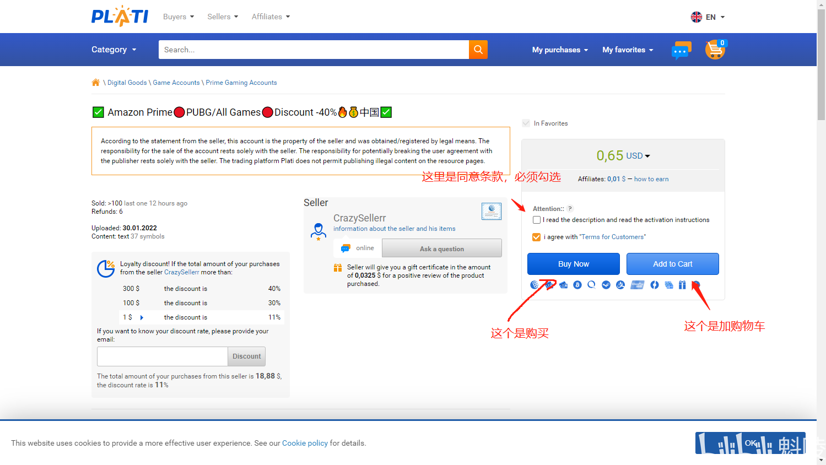Click the loyalty discount pie chart icon
Viewport: 826px width, 465px height.
coord(106,268)
